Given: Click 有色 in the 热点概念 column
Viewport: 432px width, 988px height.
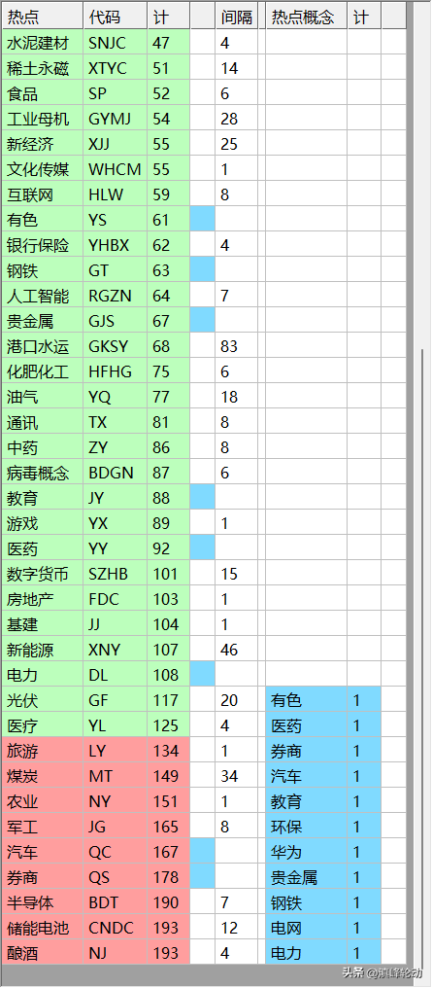Looking at the screenshot, I should pos(307,700).
